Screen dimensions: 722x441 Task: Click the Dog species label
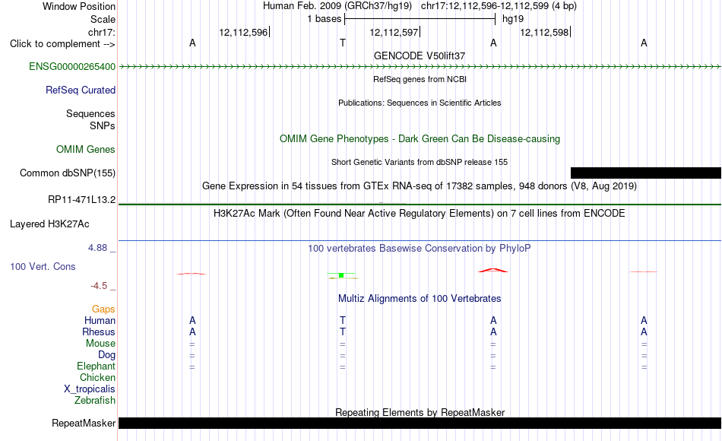[106, 355]
